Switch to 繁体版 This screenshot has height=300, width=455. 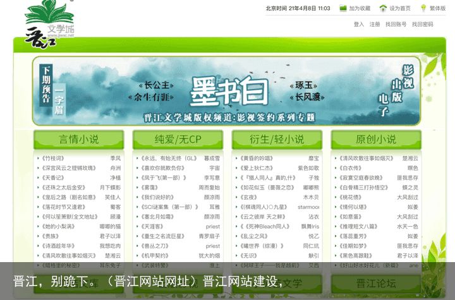[437, 8]
